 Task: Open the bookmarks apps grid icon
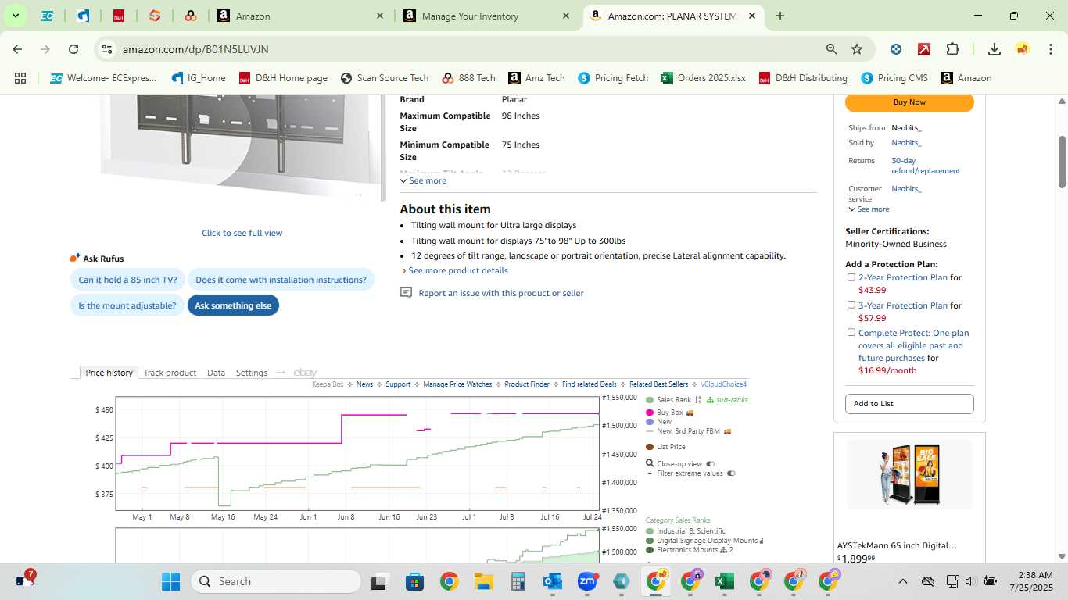(x=20, y=78)
